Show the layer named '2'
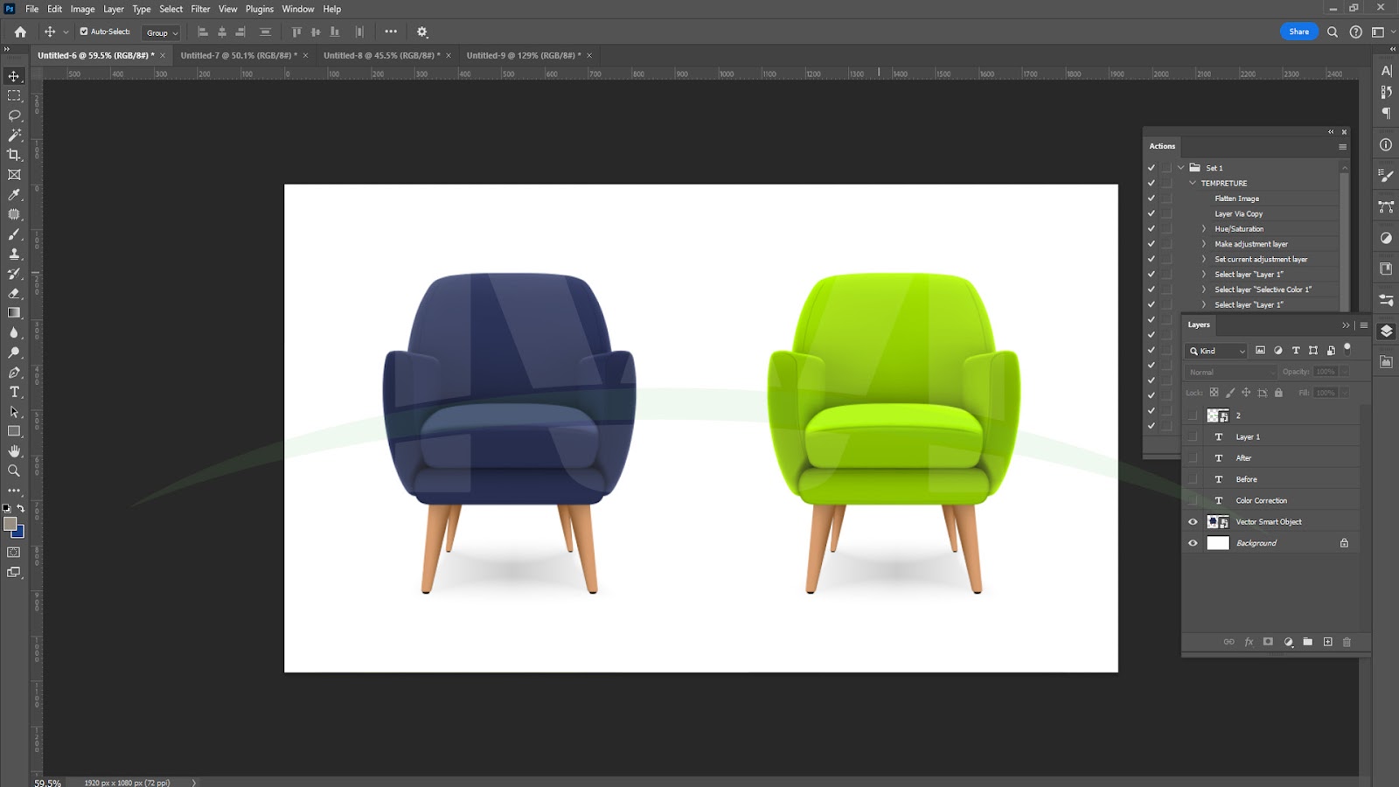Viewport: 1399px width, 787px height. point(1193,415)
